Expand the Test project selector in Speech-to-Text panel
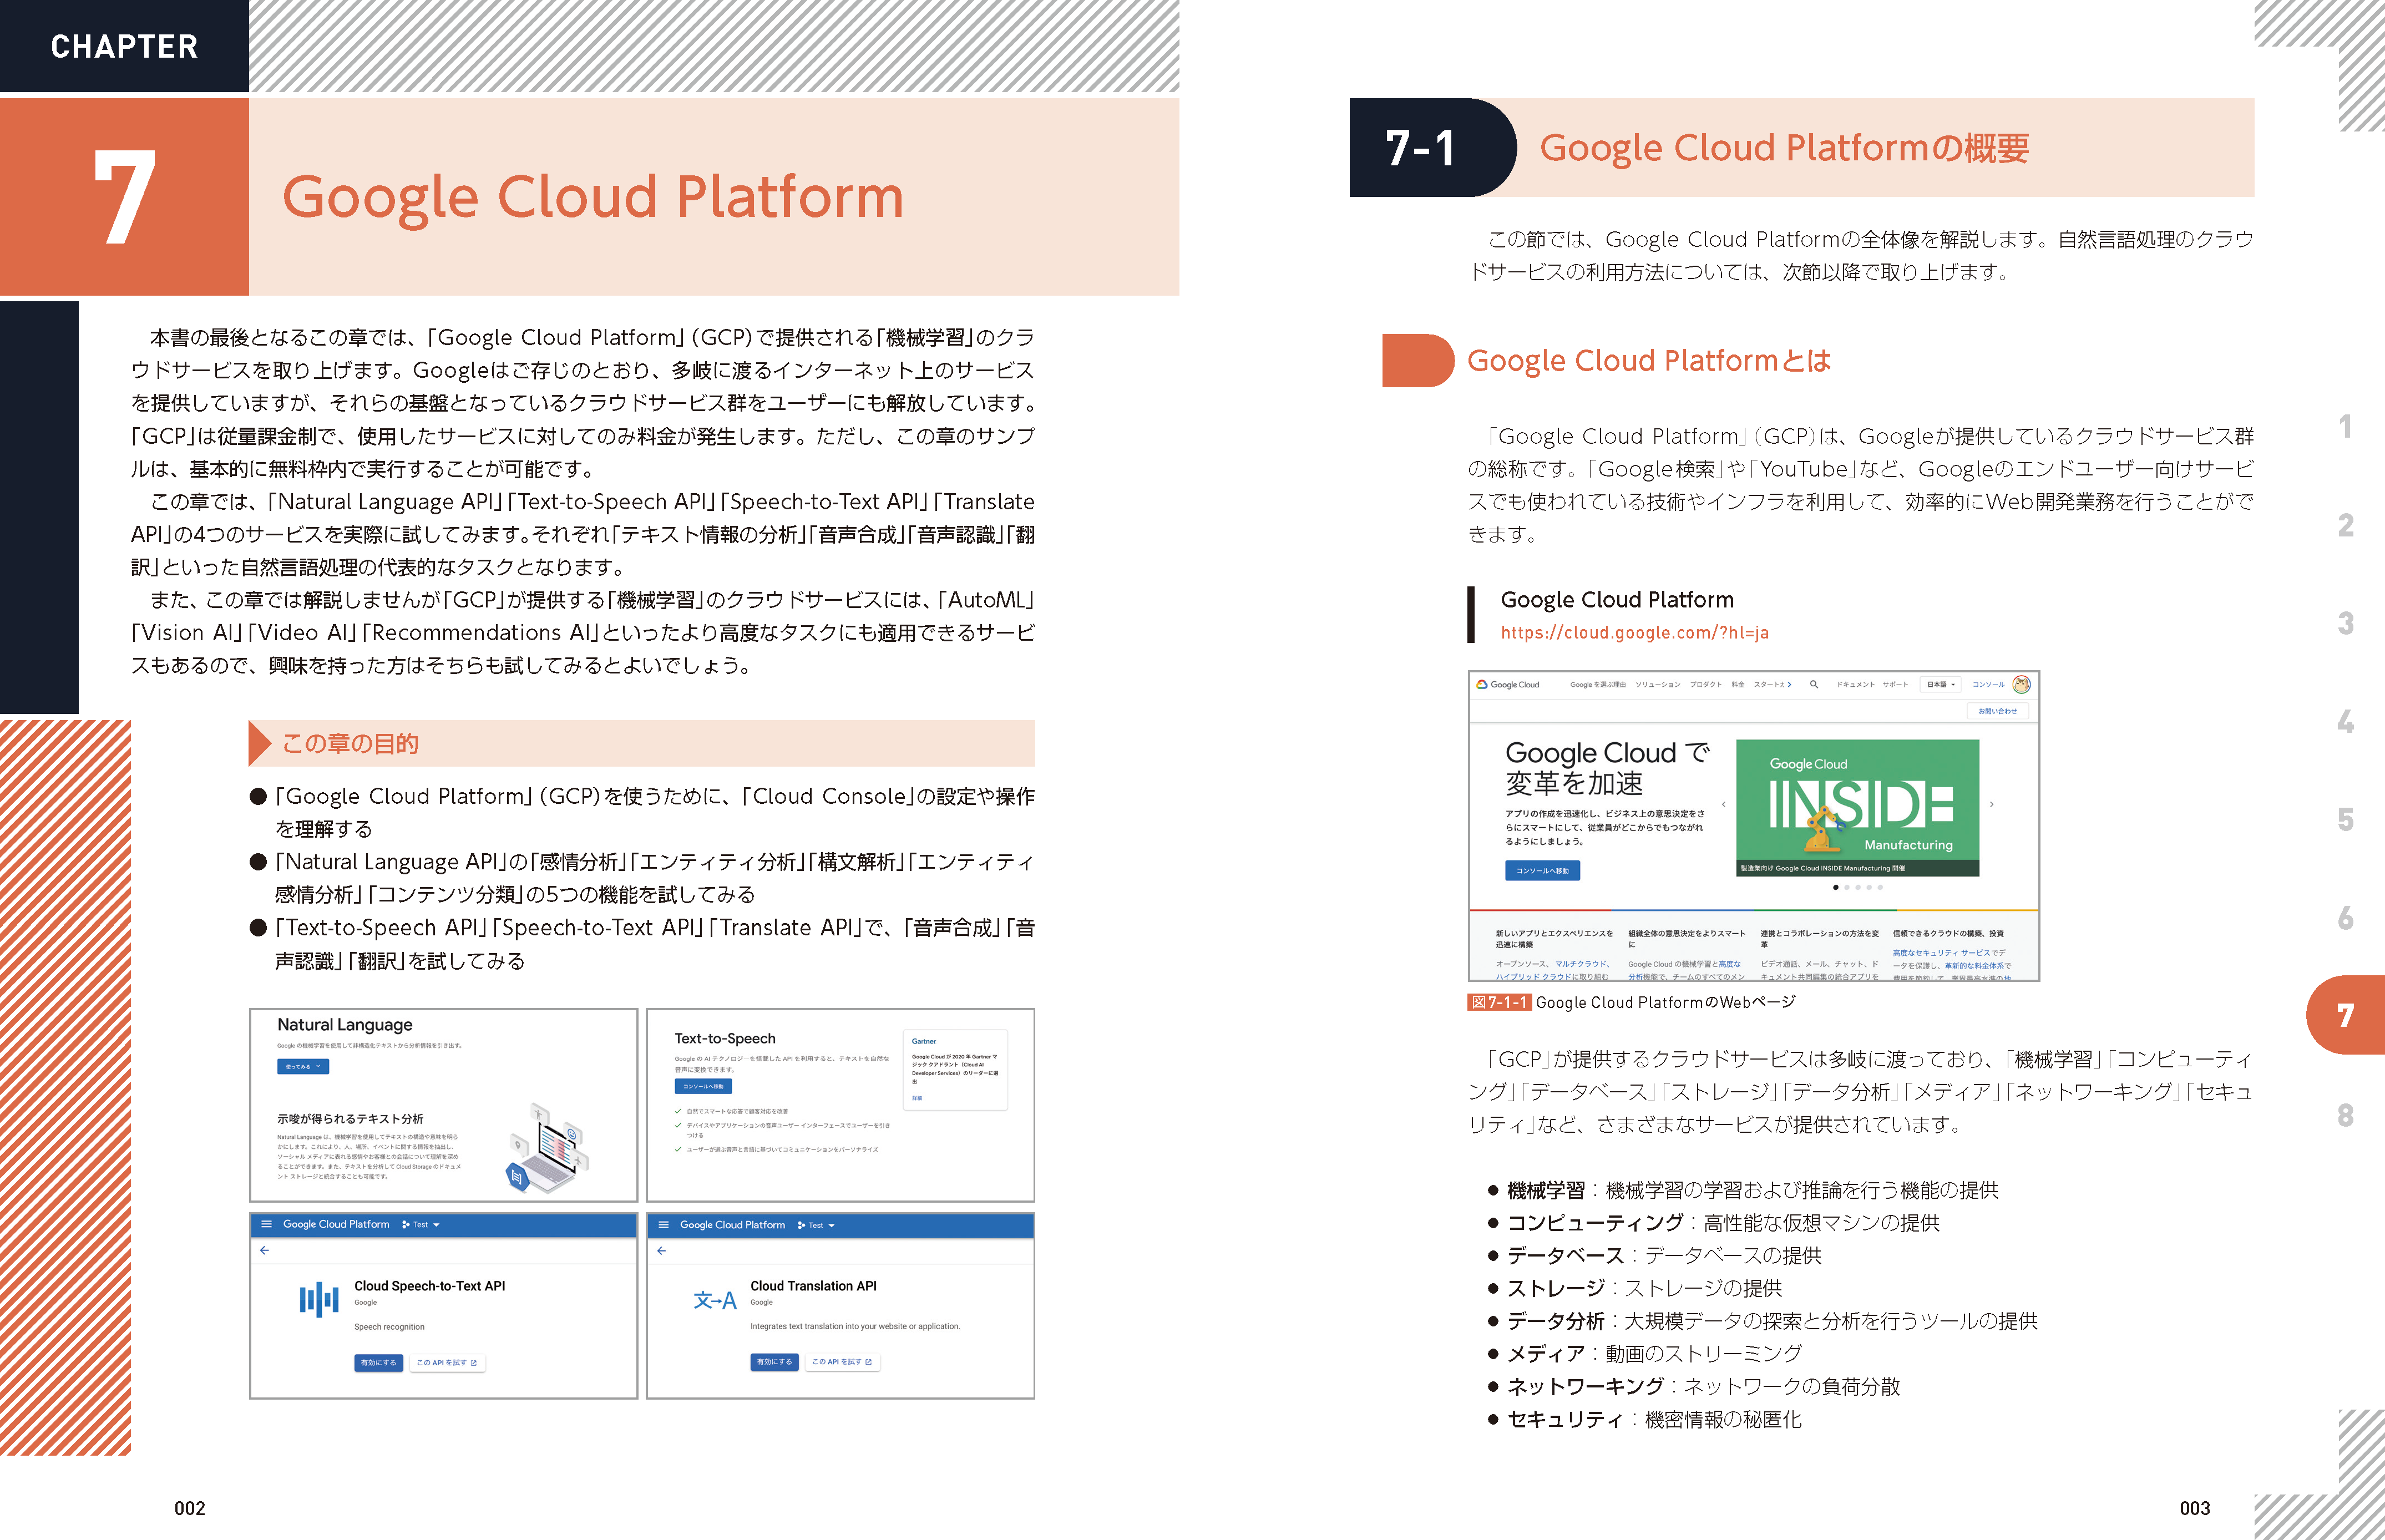The image size is (2385, 1540). coord(421,1225)
